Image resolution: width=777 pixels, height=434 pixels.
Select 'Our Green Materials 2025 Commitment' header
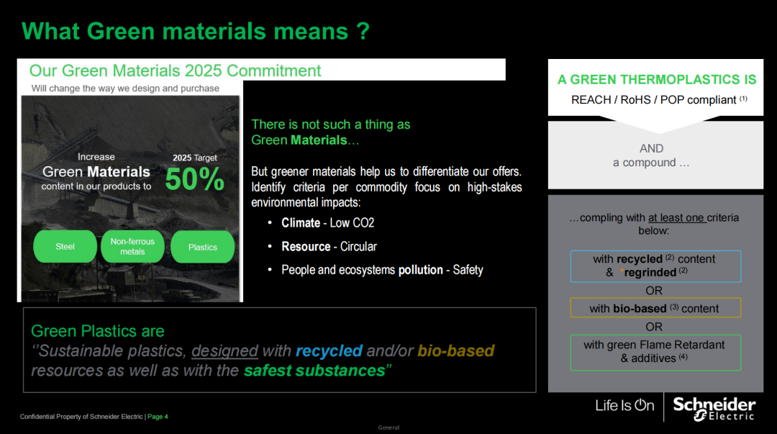click(175, 71)
